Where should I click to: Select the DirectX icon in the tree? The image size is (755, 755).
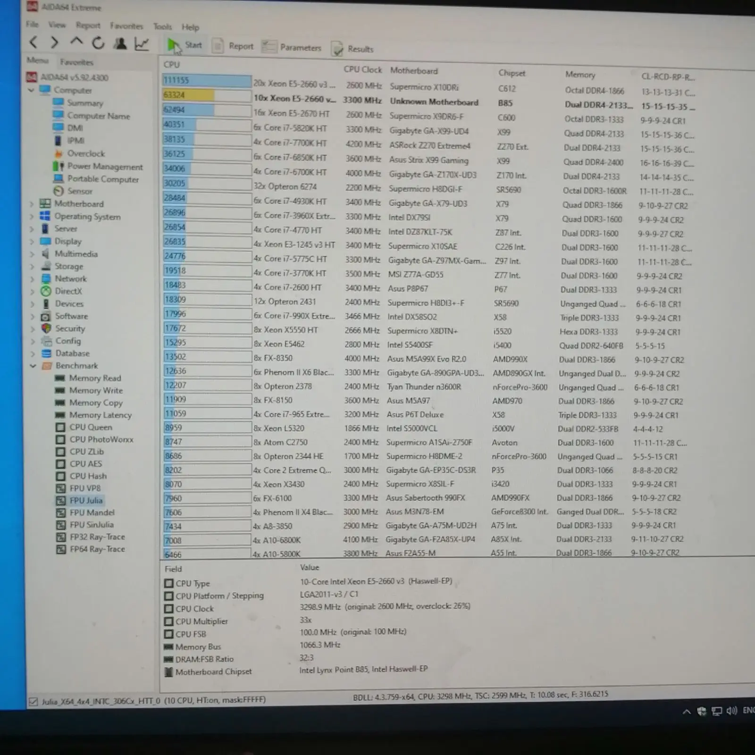click(46, 291)
